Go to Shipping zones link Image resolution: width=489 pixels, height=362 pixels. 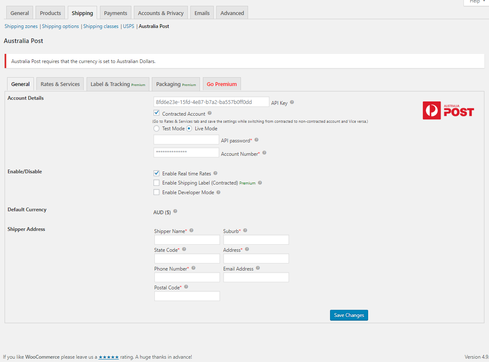(x=21, y=26)
